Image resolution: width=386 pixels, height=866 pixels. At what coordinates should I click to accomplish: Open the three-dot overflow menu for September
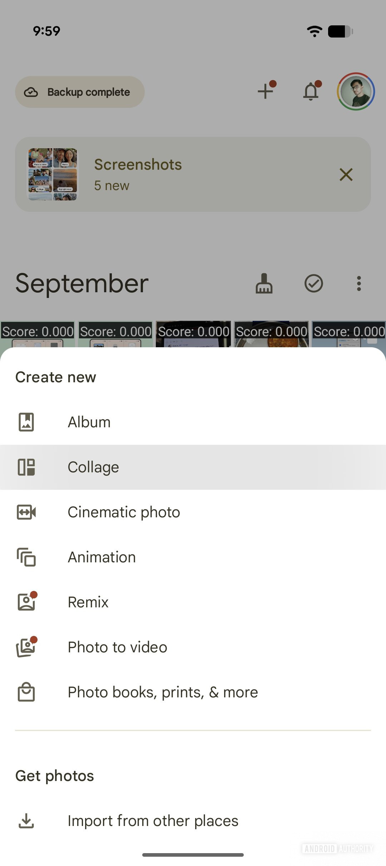pos(359,283)
